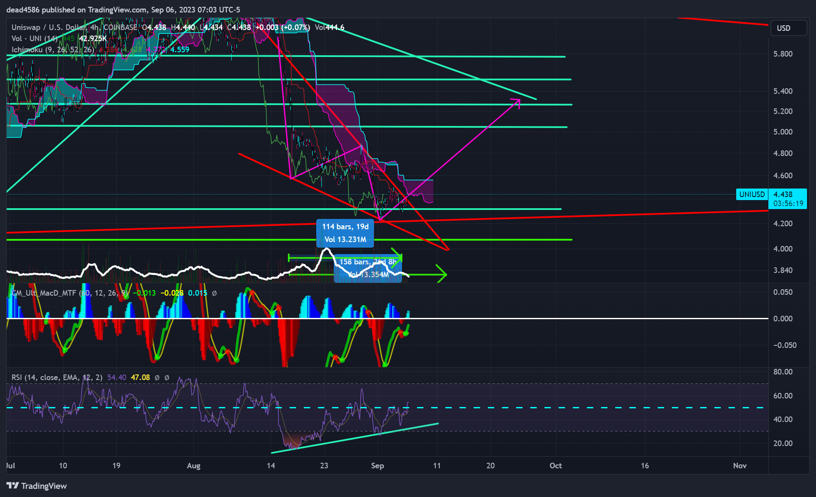Click the 5.000 price axis label
The image size is (816, 497).
pos(783,132)
